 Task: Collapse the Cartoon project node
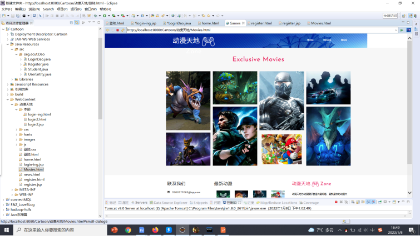point(3,29)
